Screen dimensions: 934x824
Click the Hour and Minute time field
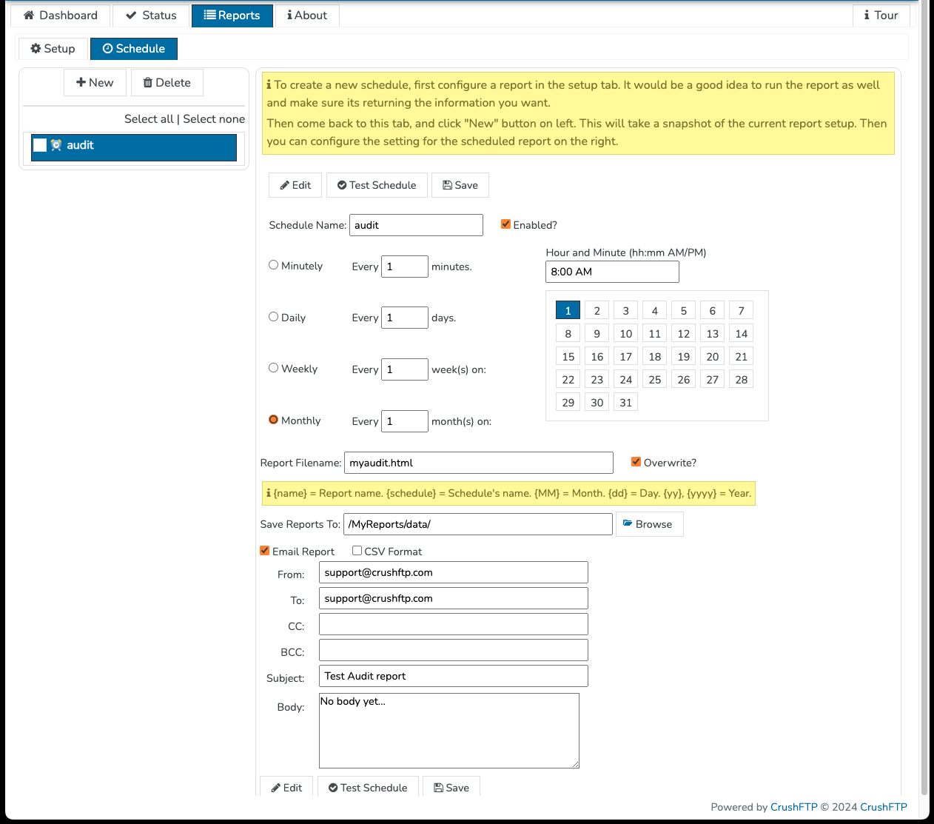click(612, 272)
